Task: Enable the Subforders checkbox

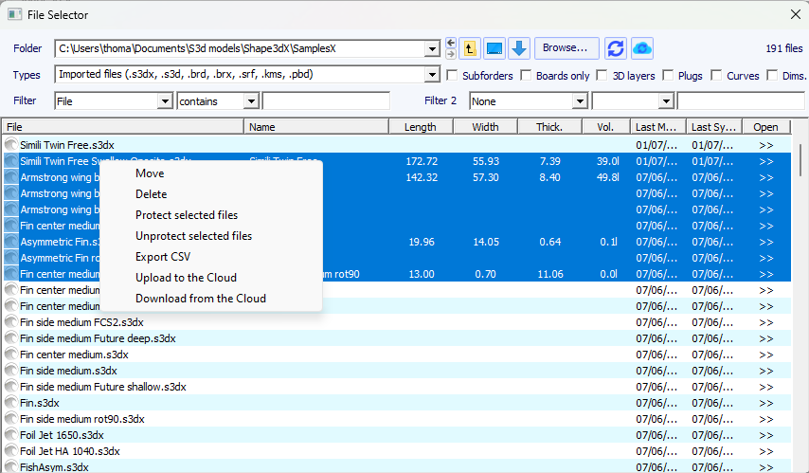Action: [453, 75]
